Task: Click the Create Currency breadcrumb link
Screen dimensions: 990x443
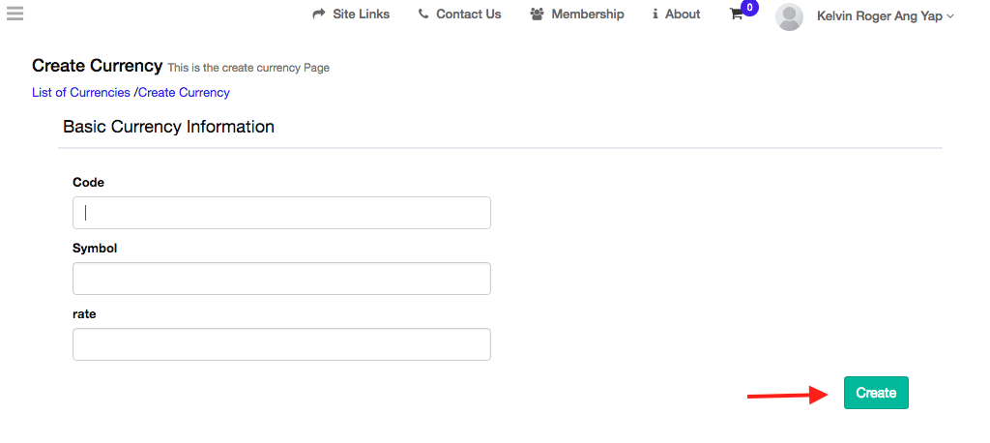Action: pyautogui.click(x=184, y=93)
